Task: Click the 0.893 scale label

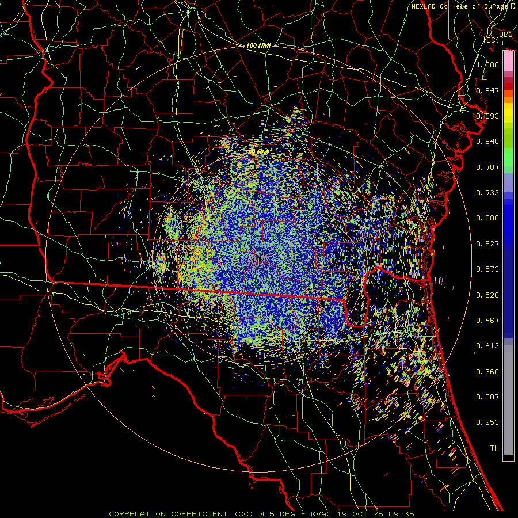Action: coord(487,116)
